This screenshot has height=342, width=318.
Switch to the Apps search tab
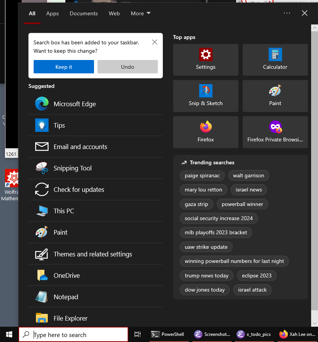click(x=52, y=13)
